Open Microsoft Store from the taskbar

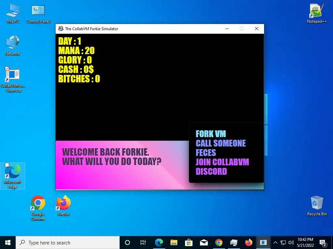(x=189, y=243)
